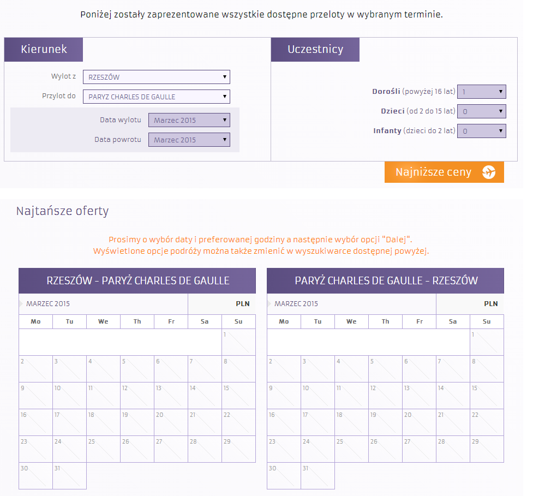Pick March 20 in outbound calendar
This screenshot has height=496, width=533.
click(x=171, y=422)
